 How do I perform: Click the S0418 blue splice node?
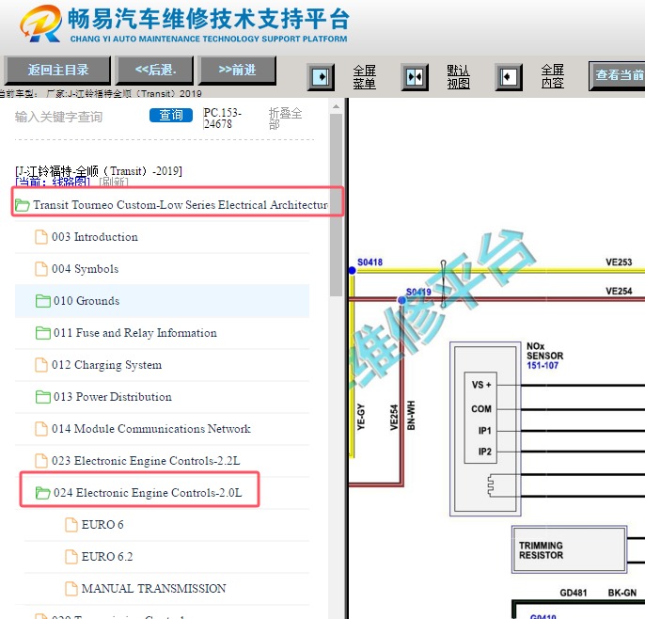tap(352, 270)
